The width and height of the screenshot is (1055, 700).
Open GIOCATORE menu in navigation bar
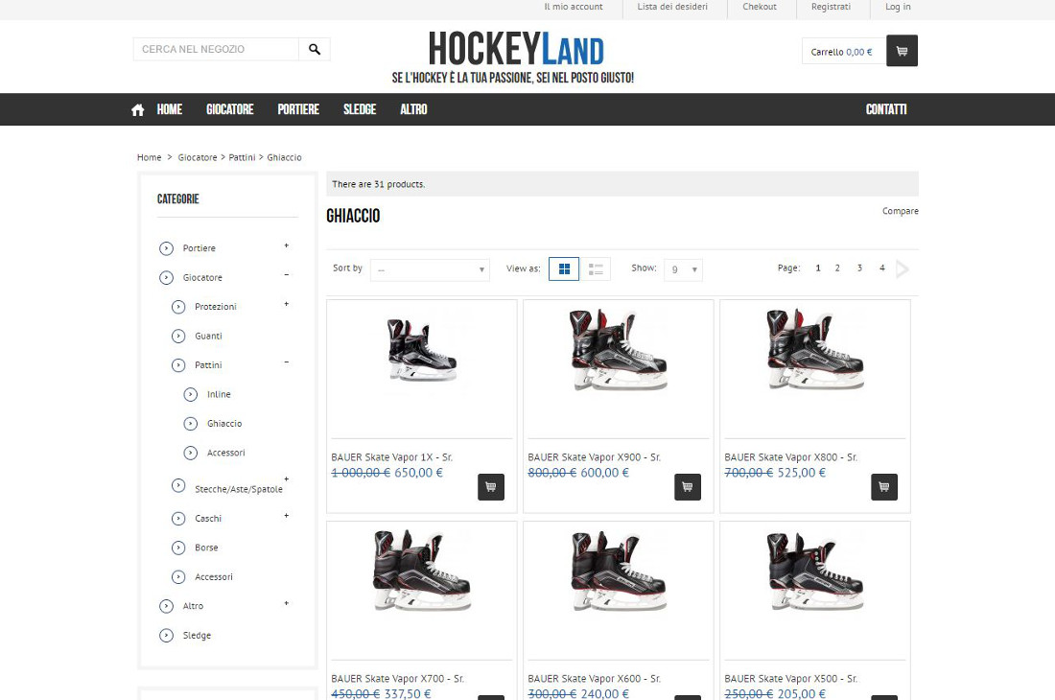click(230, 109)
